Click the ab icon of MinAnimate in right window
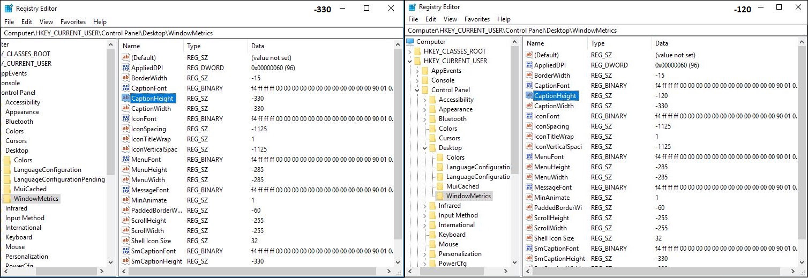The height and width of the screenshot is (278, 808). click(x=529, y=197)
